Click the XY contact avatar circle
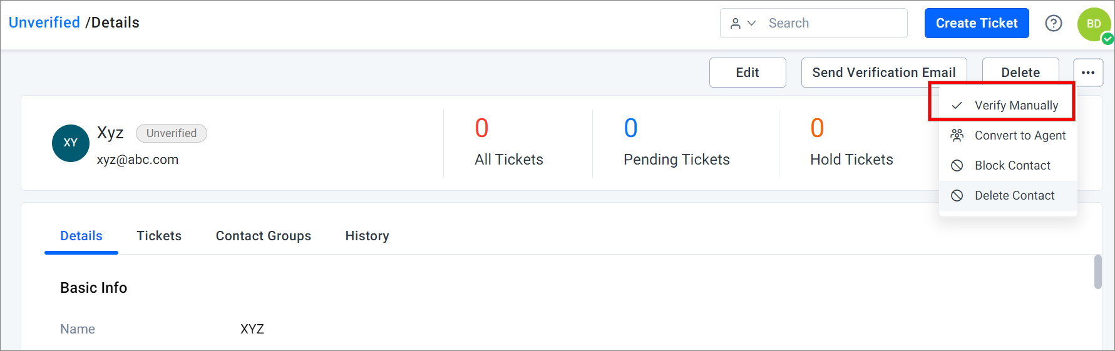 pos(71,143)
